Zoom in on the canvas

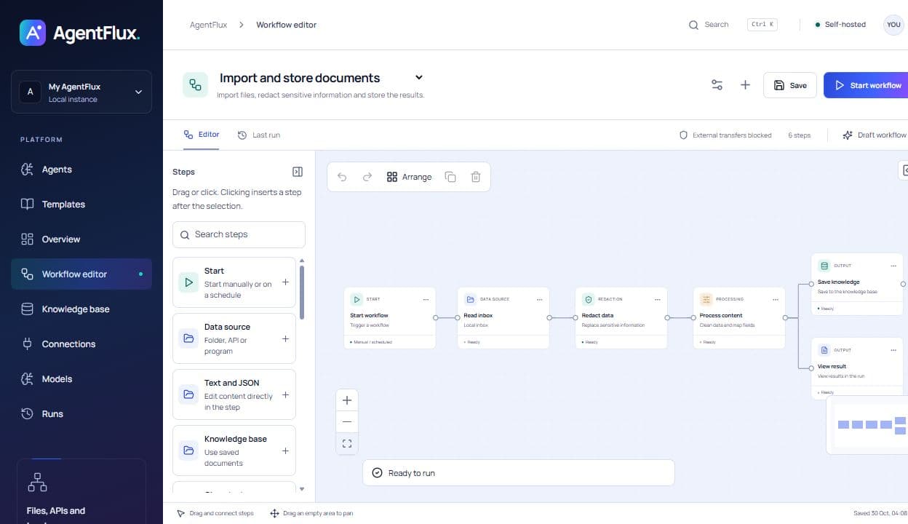[x=347, y=400]
